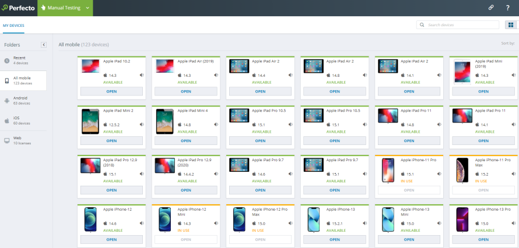
Task: Click the Sort by control
Action: (x=508, y=43)
